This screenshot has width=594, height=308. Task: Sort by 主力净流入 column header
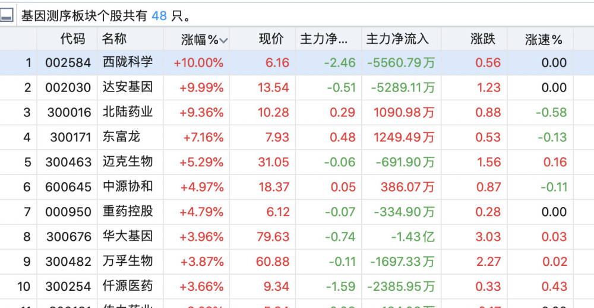coord(397,39)
